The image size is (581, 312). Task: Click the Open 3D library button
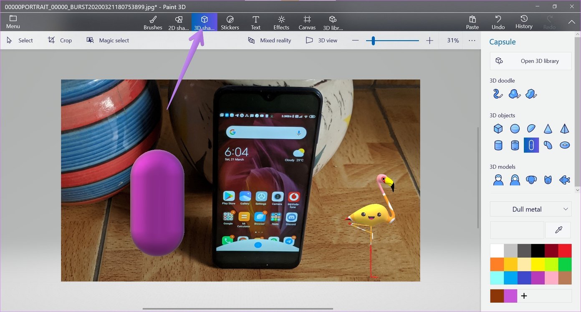(530, 61)
